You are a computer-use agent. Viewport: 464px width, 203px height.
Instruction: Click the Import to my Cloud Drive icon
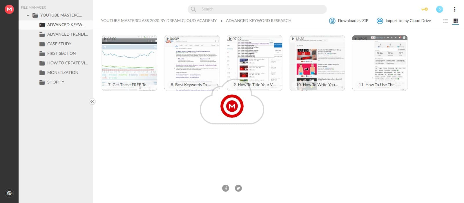[x=380, y=21]
